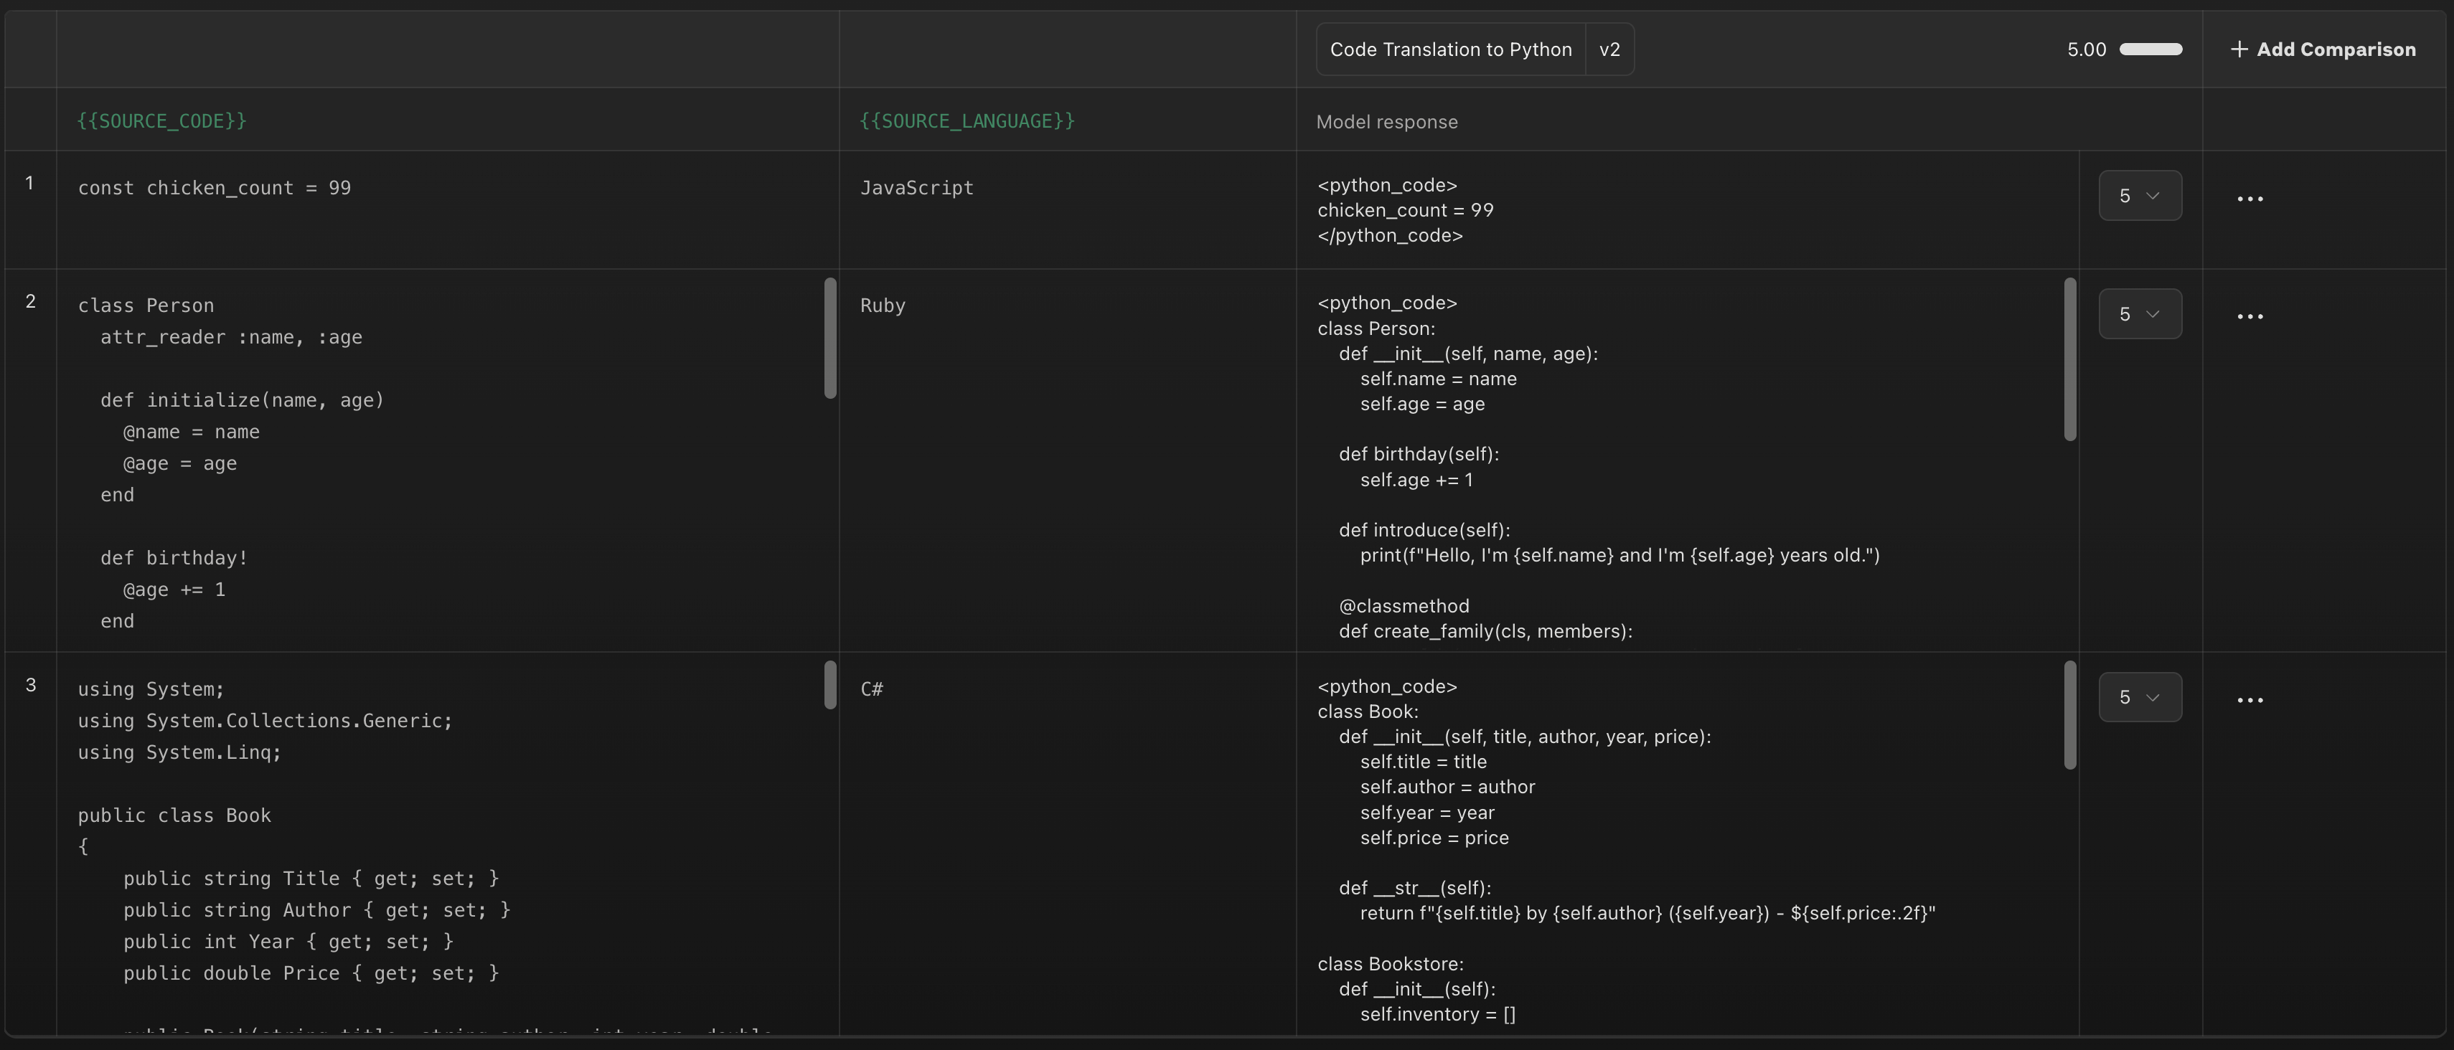Click the const chicken_count source code cell
This screenshot has height=1050, width=2454.
[x=215, y=189]
